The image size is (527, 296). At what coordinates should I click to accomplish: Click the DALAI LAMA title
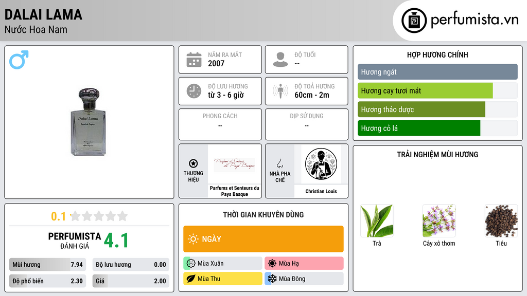[x=43, y=15]
